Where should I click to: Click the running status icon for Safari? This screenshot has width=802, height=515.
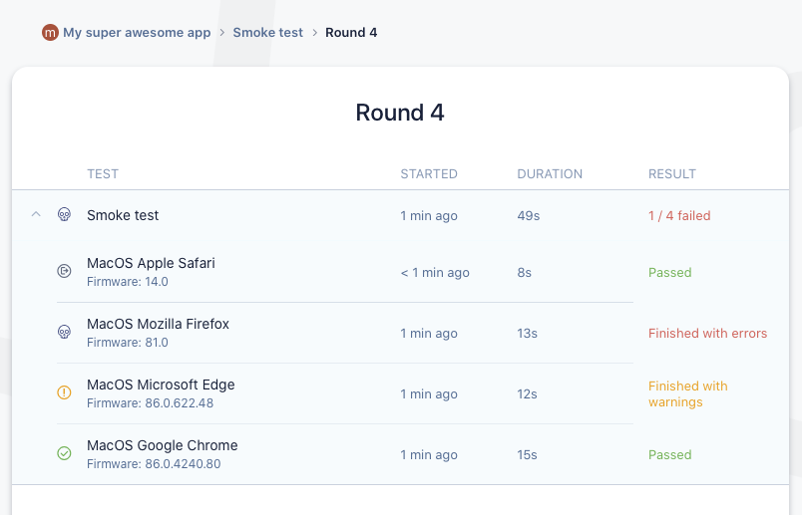(x=64, y=271)
